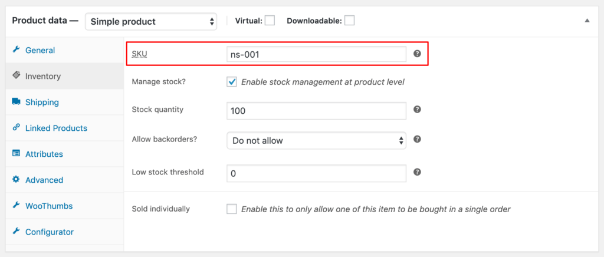Click the wrench icon beside General
This screenshot has height=257, width=604.
[16, 50]
